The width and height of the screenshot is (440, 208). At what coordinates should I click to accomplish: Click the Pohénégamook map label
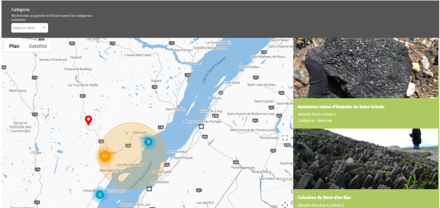243,167
